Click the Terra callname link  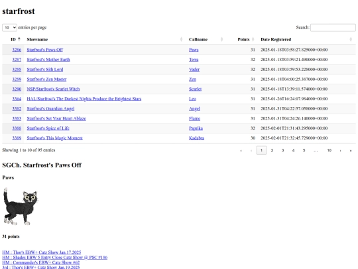[x=194, y=60]
